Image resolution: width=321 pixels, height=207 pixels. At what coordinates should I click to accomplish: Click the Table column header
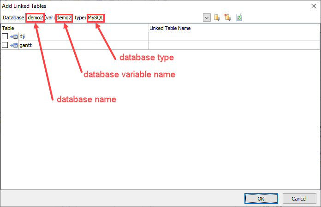(x=74, y=28)
